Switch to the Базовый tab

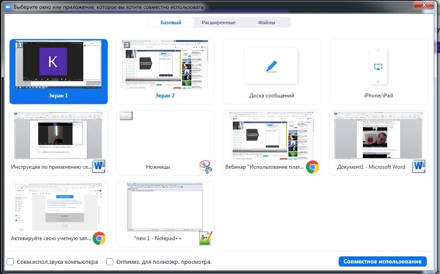171,22
